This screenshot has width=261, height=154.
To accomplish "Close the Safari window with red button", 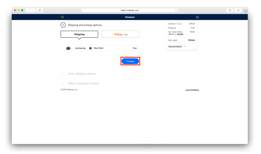I will pos(15,10).
